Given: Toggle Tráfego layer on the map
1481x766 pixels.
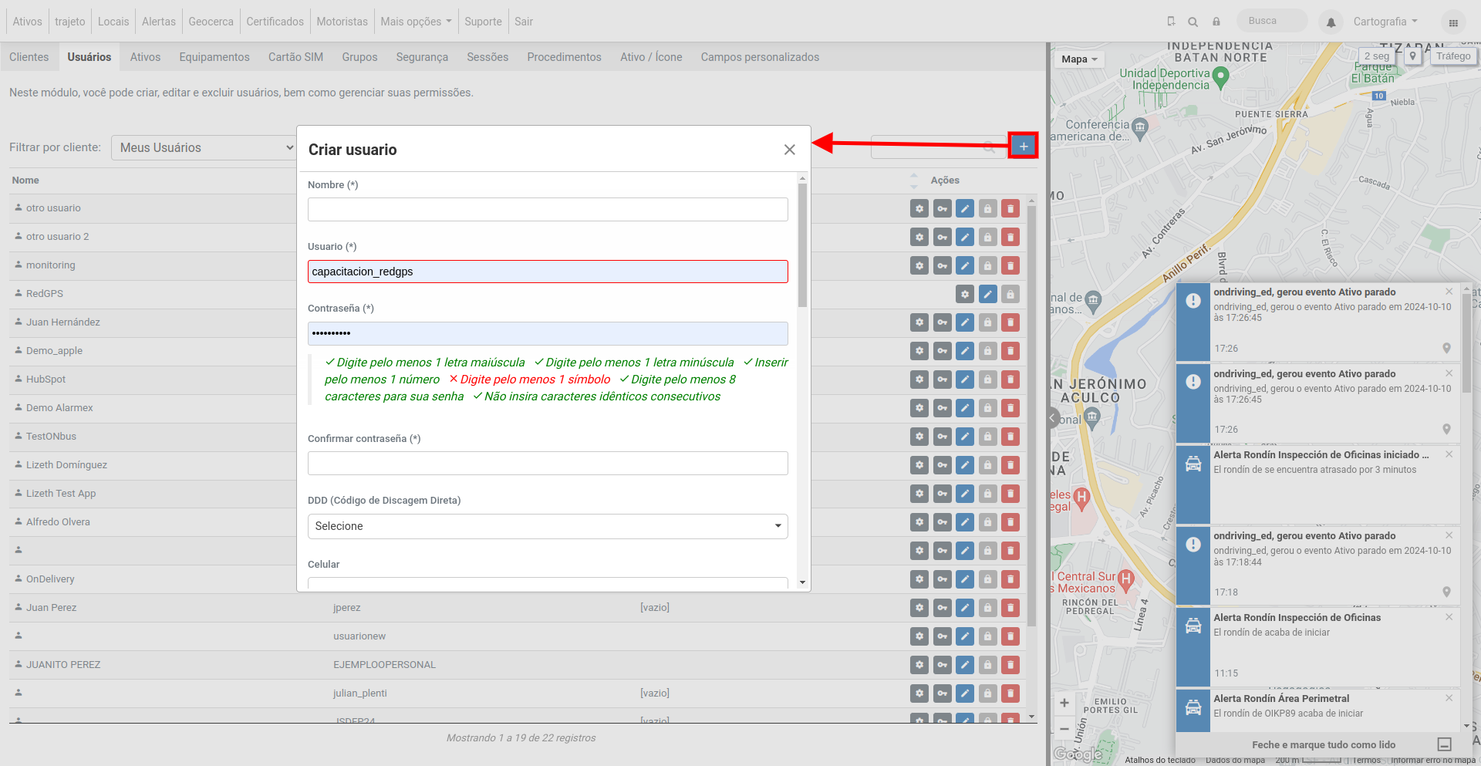Looking at the screenshot, I should (x=1452, y=56).
